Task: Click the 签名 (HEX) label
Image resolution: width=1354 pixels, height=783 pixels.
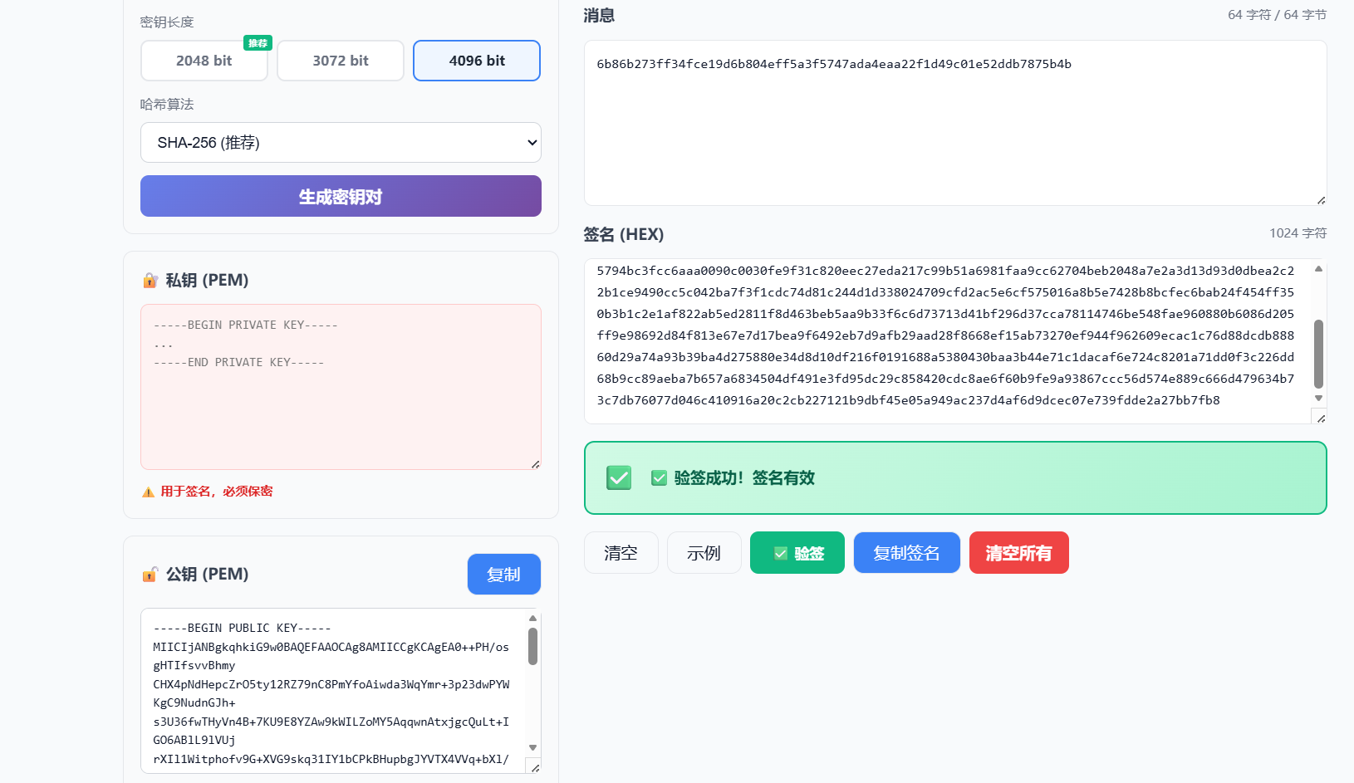Action: 624,234
